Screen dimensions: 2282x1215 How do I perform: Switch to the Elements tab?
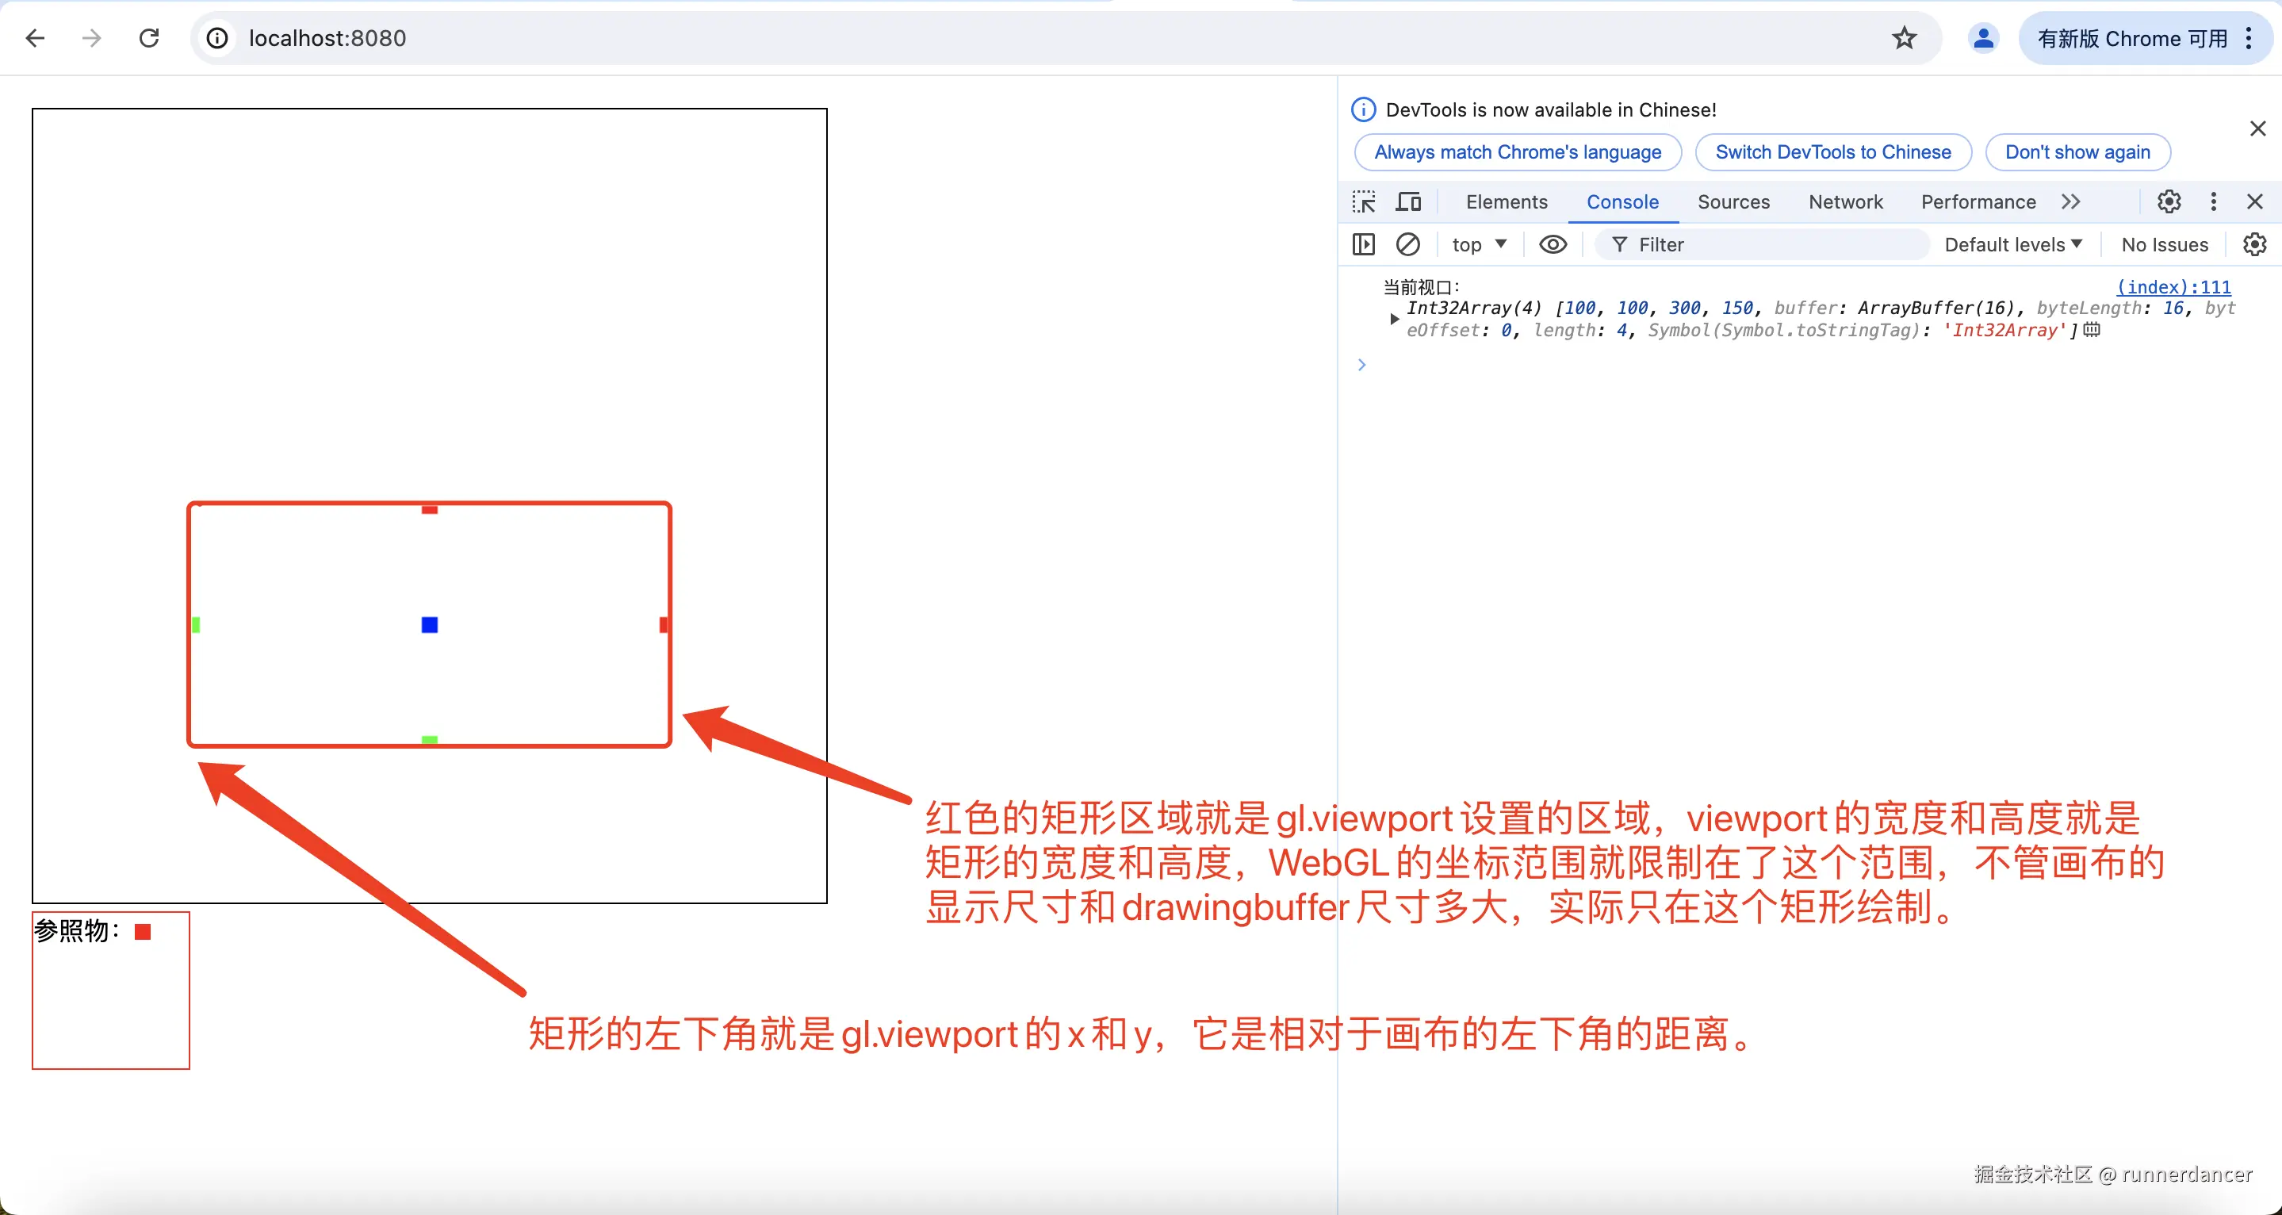click(1506, 202)
